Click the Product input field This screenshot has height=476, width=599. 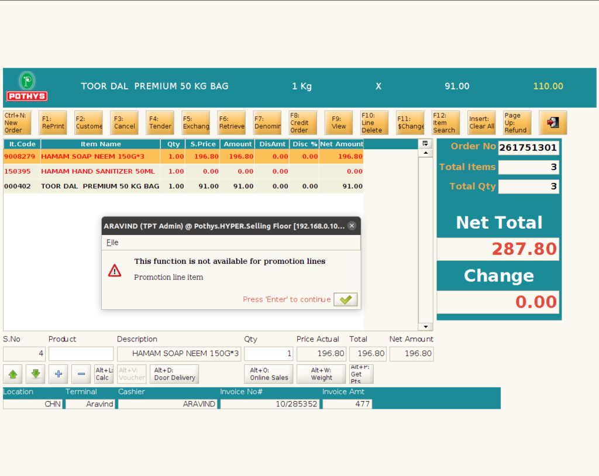81,354
